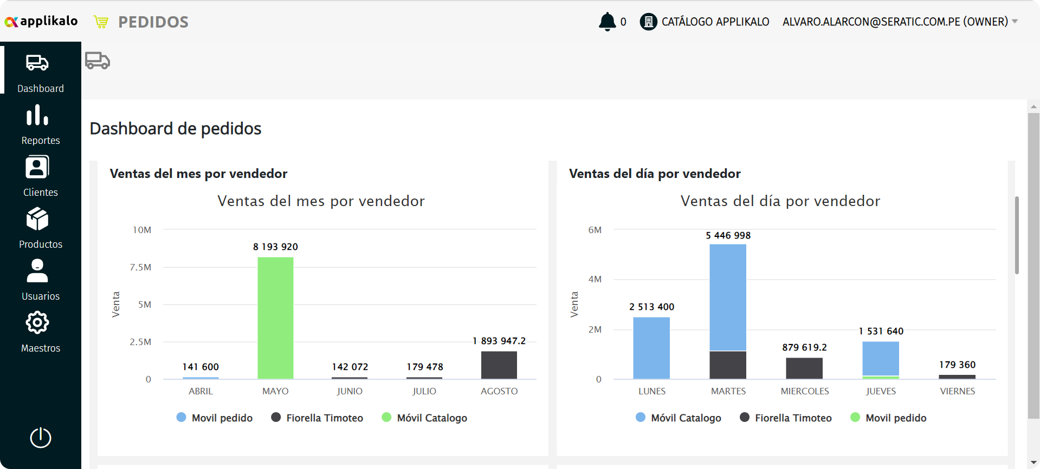This screenshot has width=1040, height=469.
Task: Click the notification count 0
Action: click(623, 22)
